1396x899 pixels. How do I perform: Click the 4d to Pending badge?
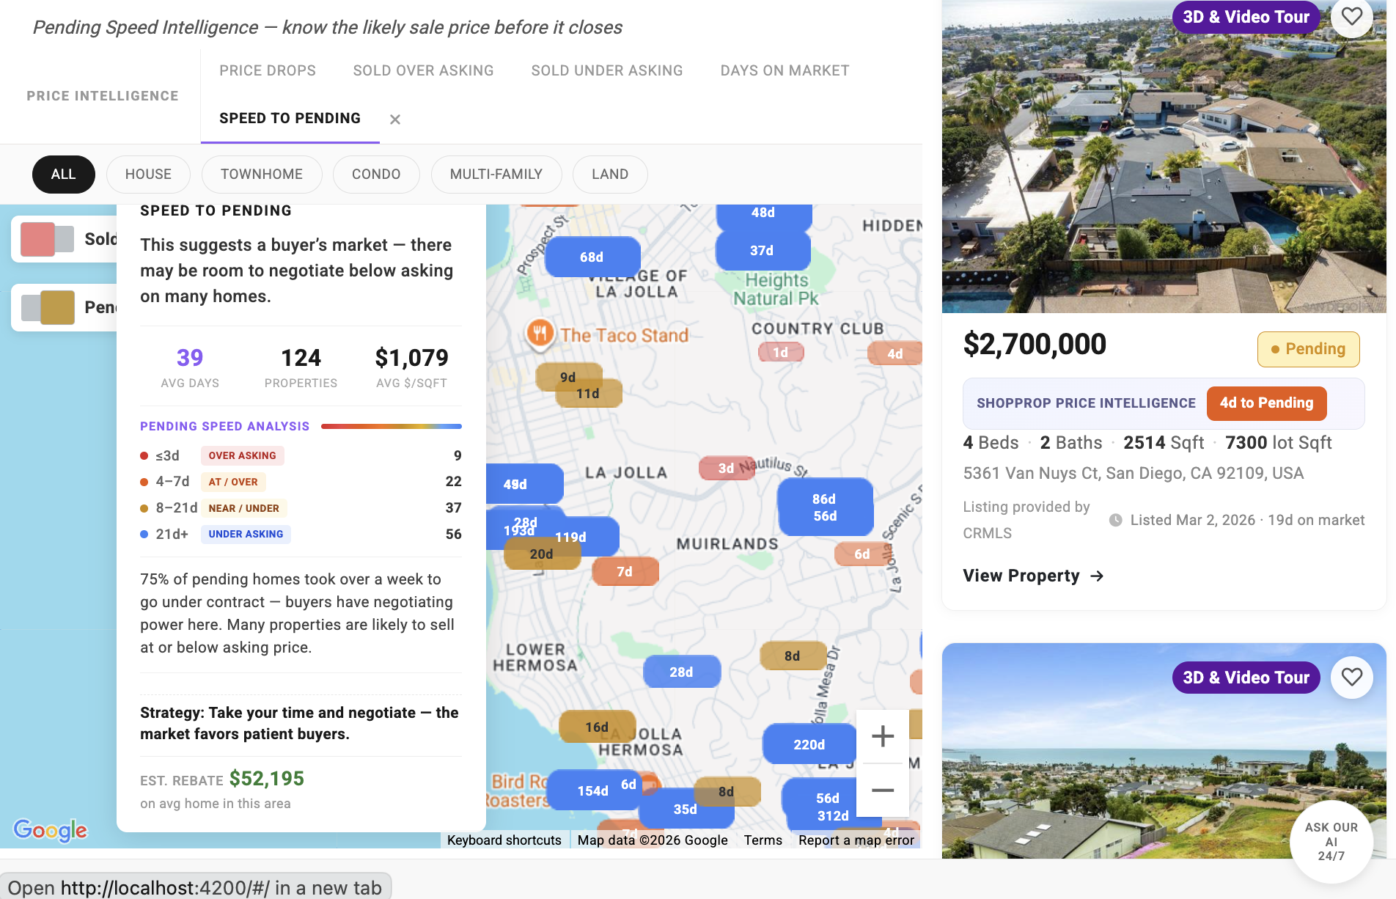click(1266, 403)
